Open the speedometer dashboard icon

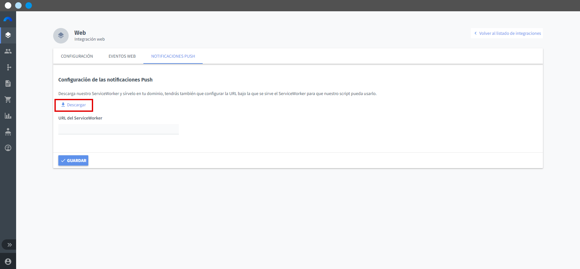(8, 148)
